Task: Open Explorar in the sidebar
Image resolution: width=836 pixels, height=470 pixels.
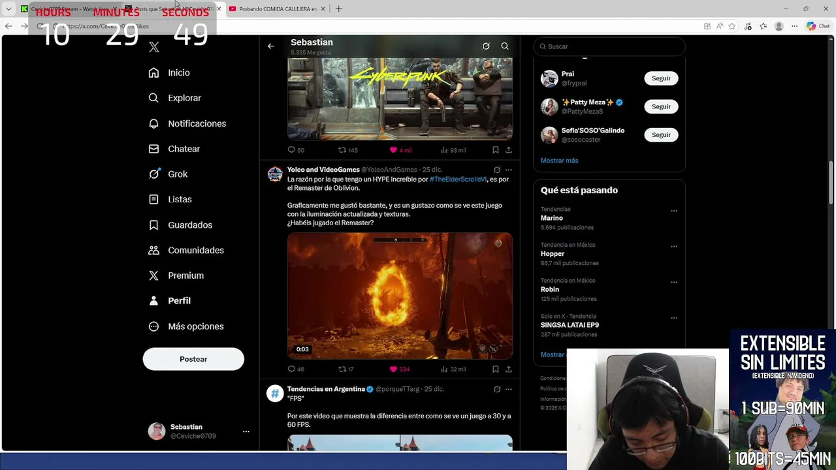Action: [x=174, y=98]
